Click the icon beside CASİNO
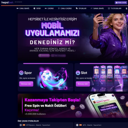128x128 pixels. (46, 8)
